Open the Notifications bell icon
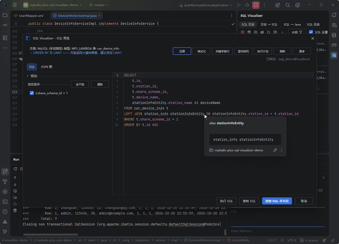339x244 pixels. pos(334,15)
